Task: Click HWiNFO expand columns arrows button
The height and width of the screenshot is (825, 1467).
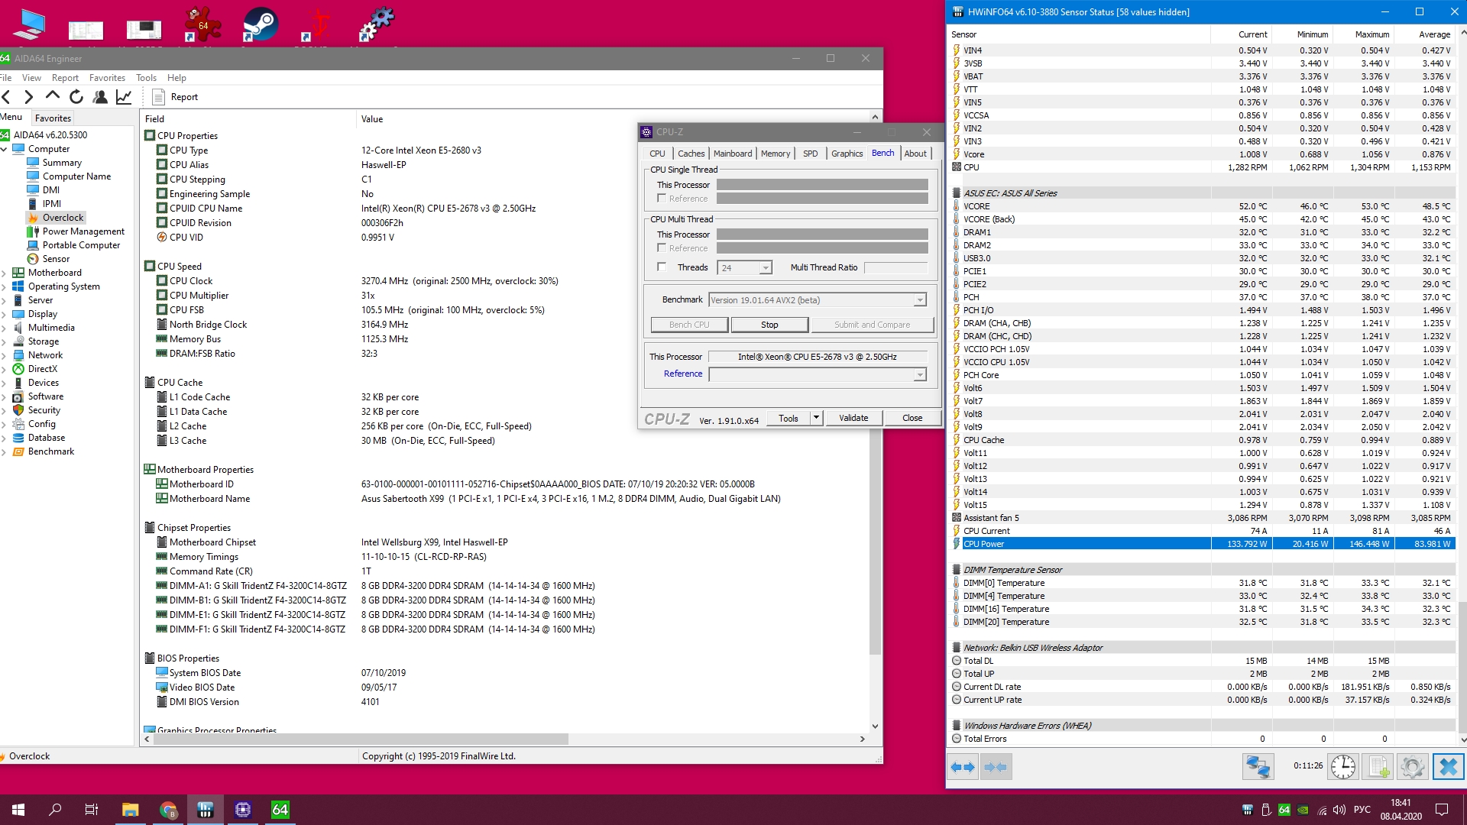Action: click(963, 766)
